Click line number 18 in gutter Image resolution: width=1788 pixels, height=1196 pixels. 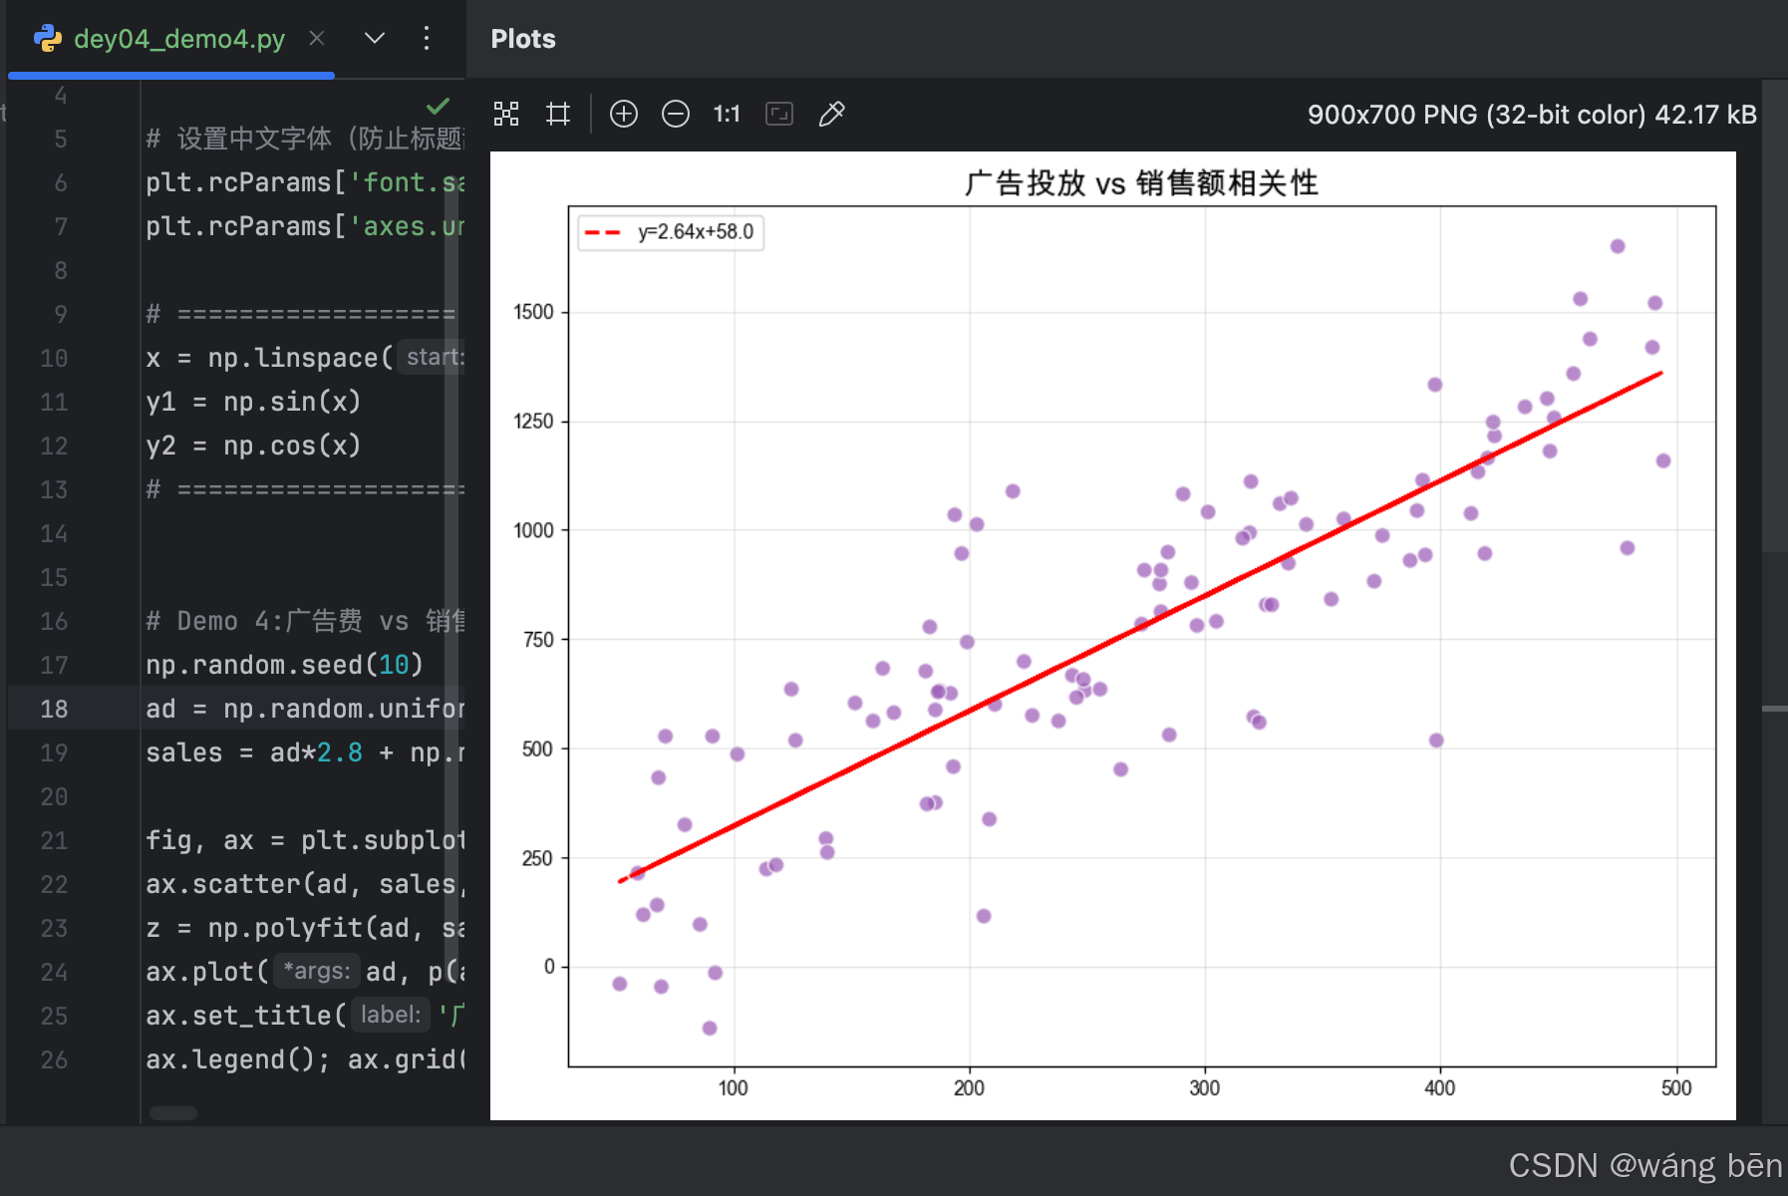coord(54,709)
